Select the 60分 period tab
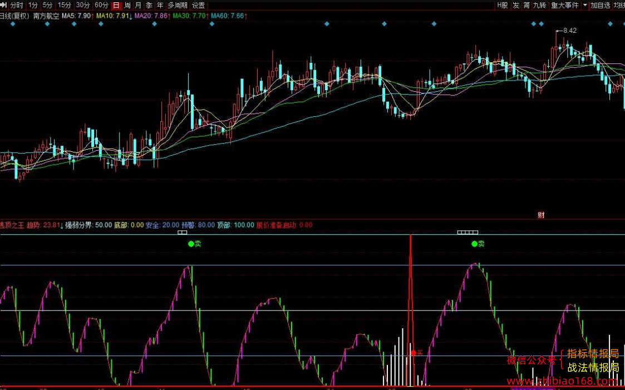 point(102,5)
